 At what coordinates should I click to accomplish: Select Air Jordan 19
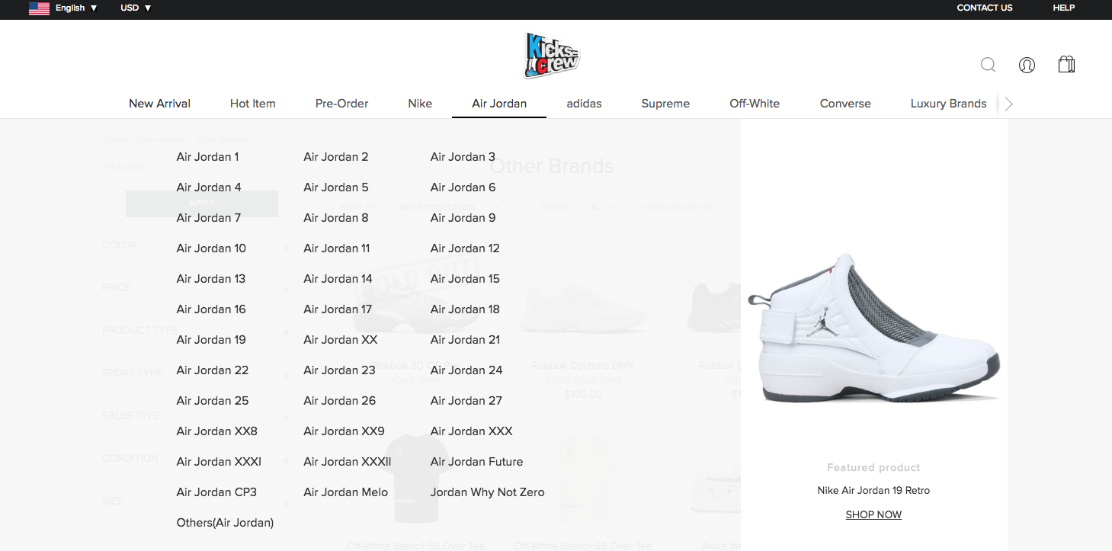211,340
